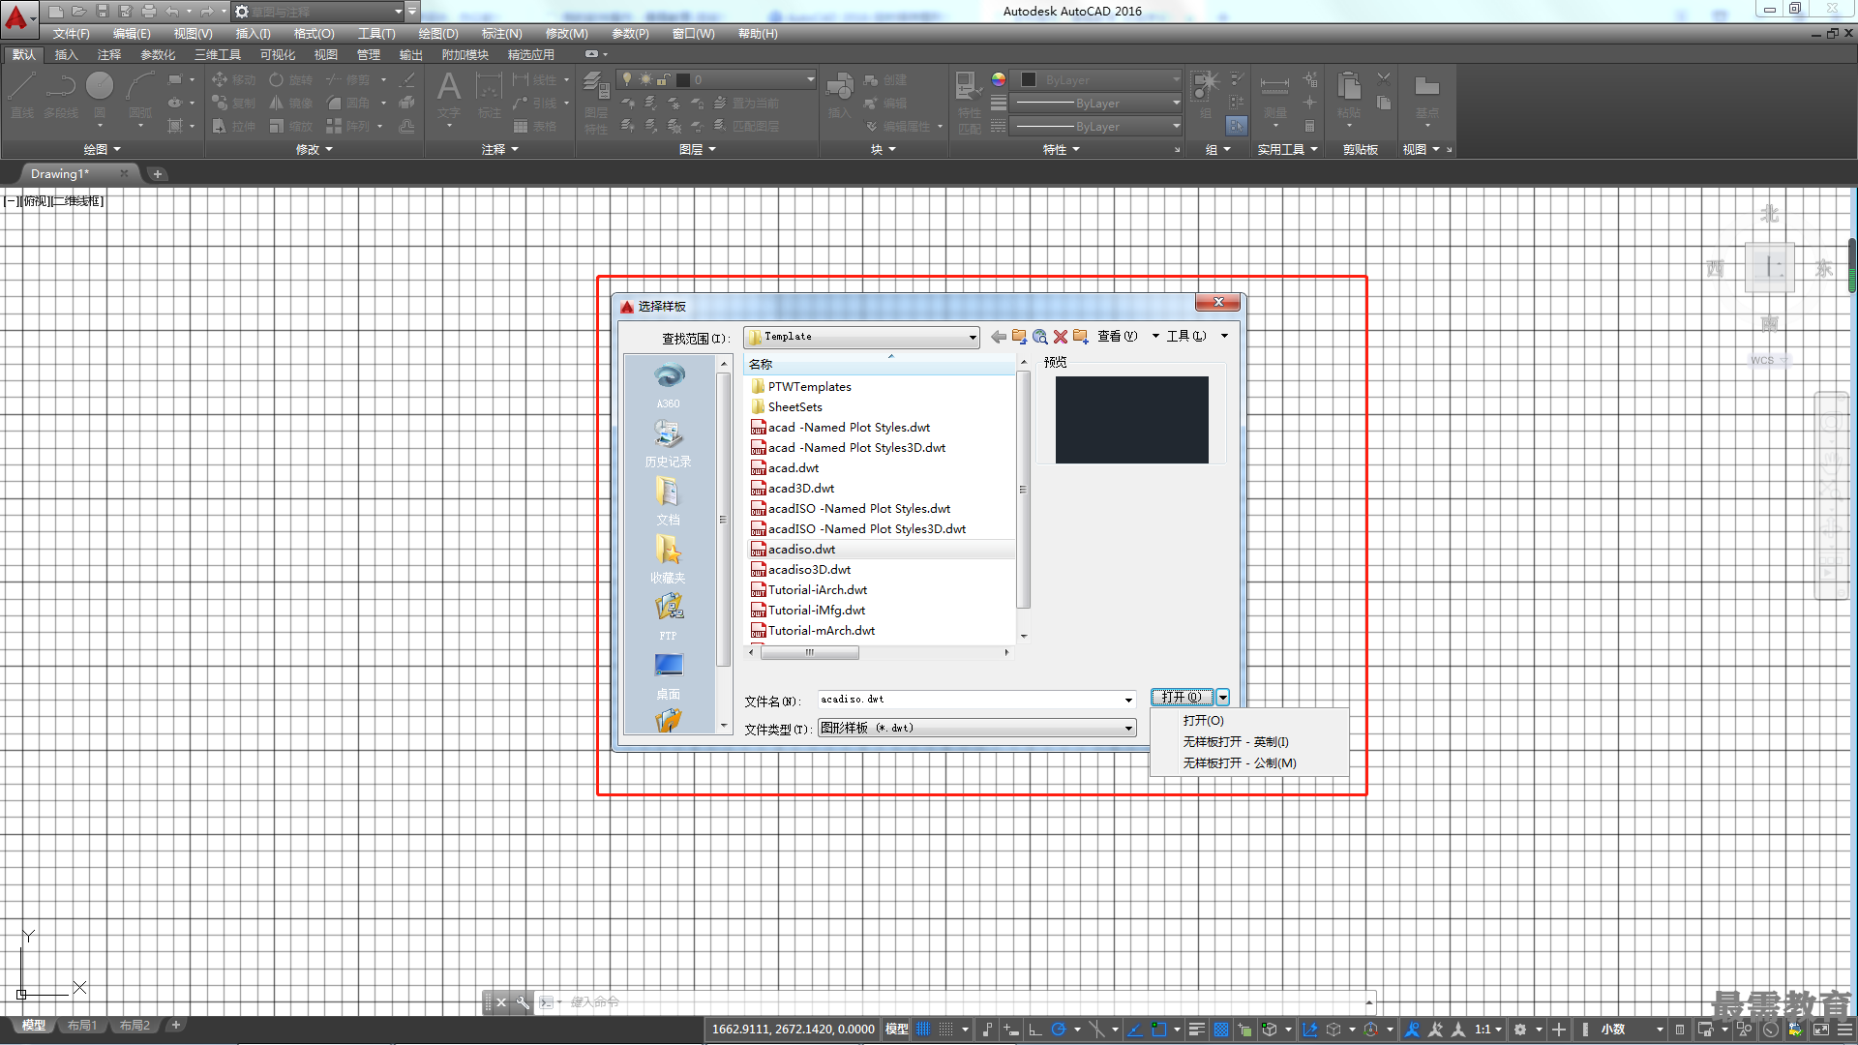
Task: Click the Back arrow in the template dialog
Action: coord(998,337)
